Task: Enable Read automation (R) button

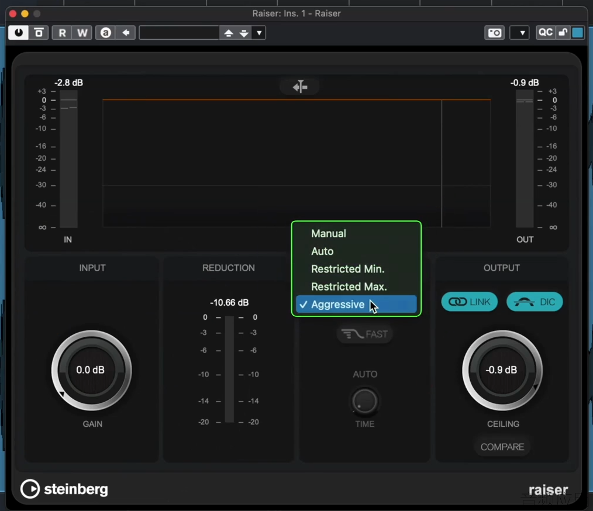Action: (x=62, y=33)
